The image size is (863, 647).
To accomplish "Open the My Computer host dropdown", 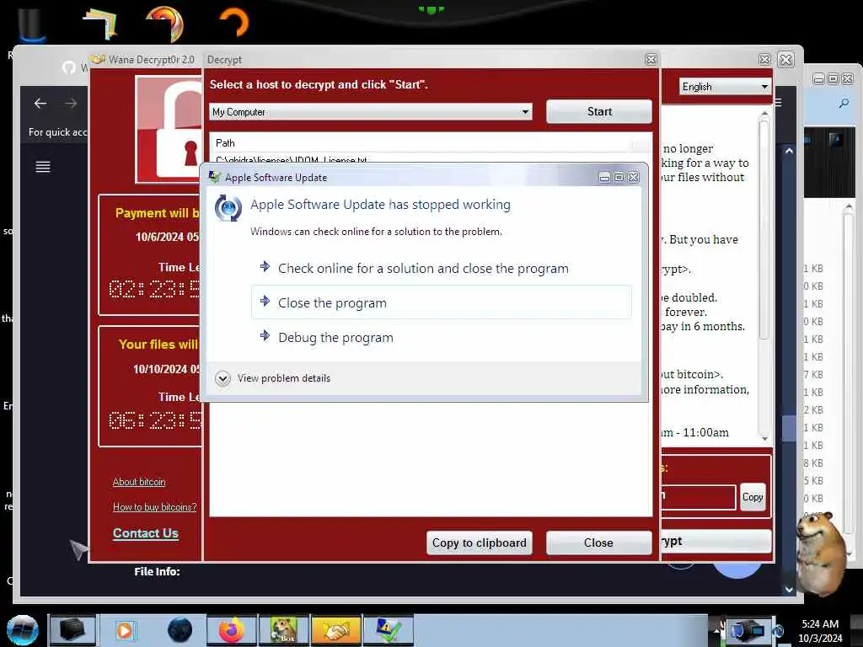I will (x=371, y=112).
